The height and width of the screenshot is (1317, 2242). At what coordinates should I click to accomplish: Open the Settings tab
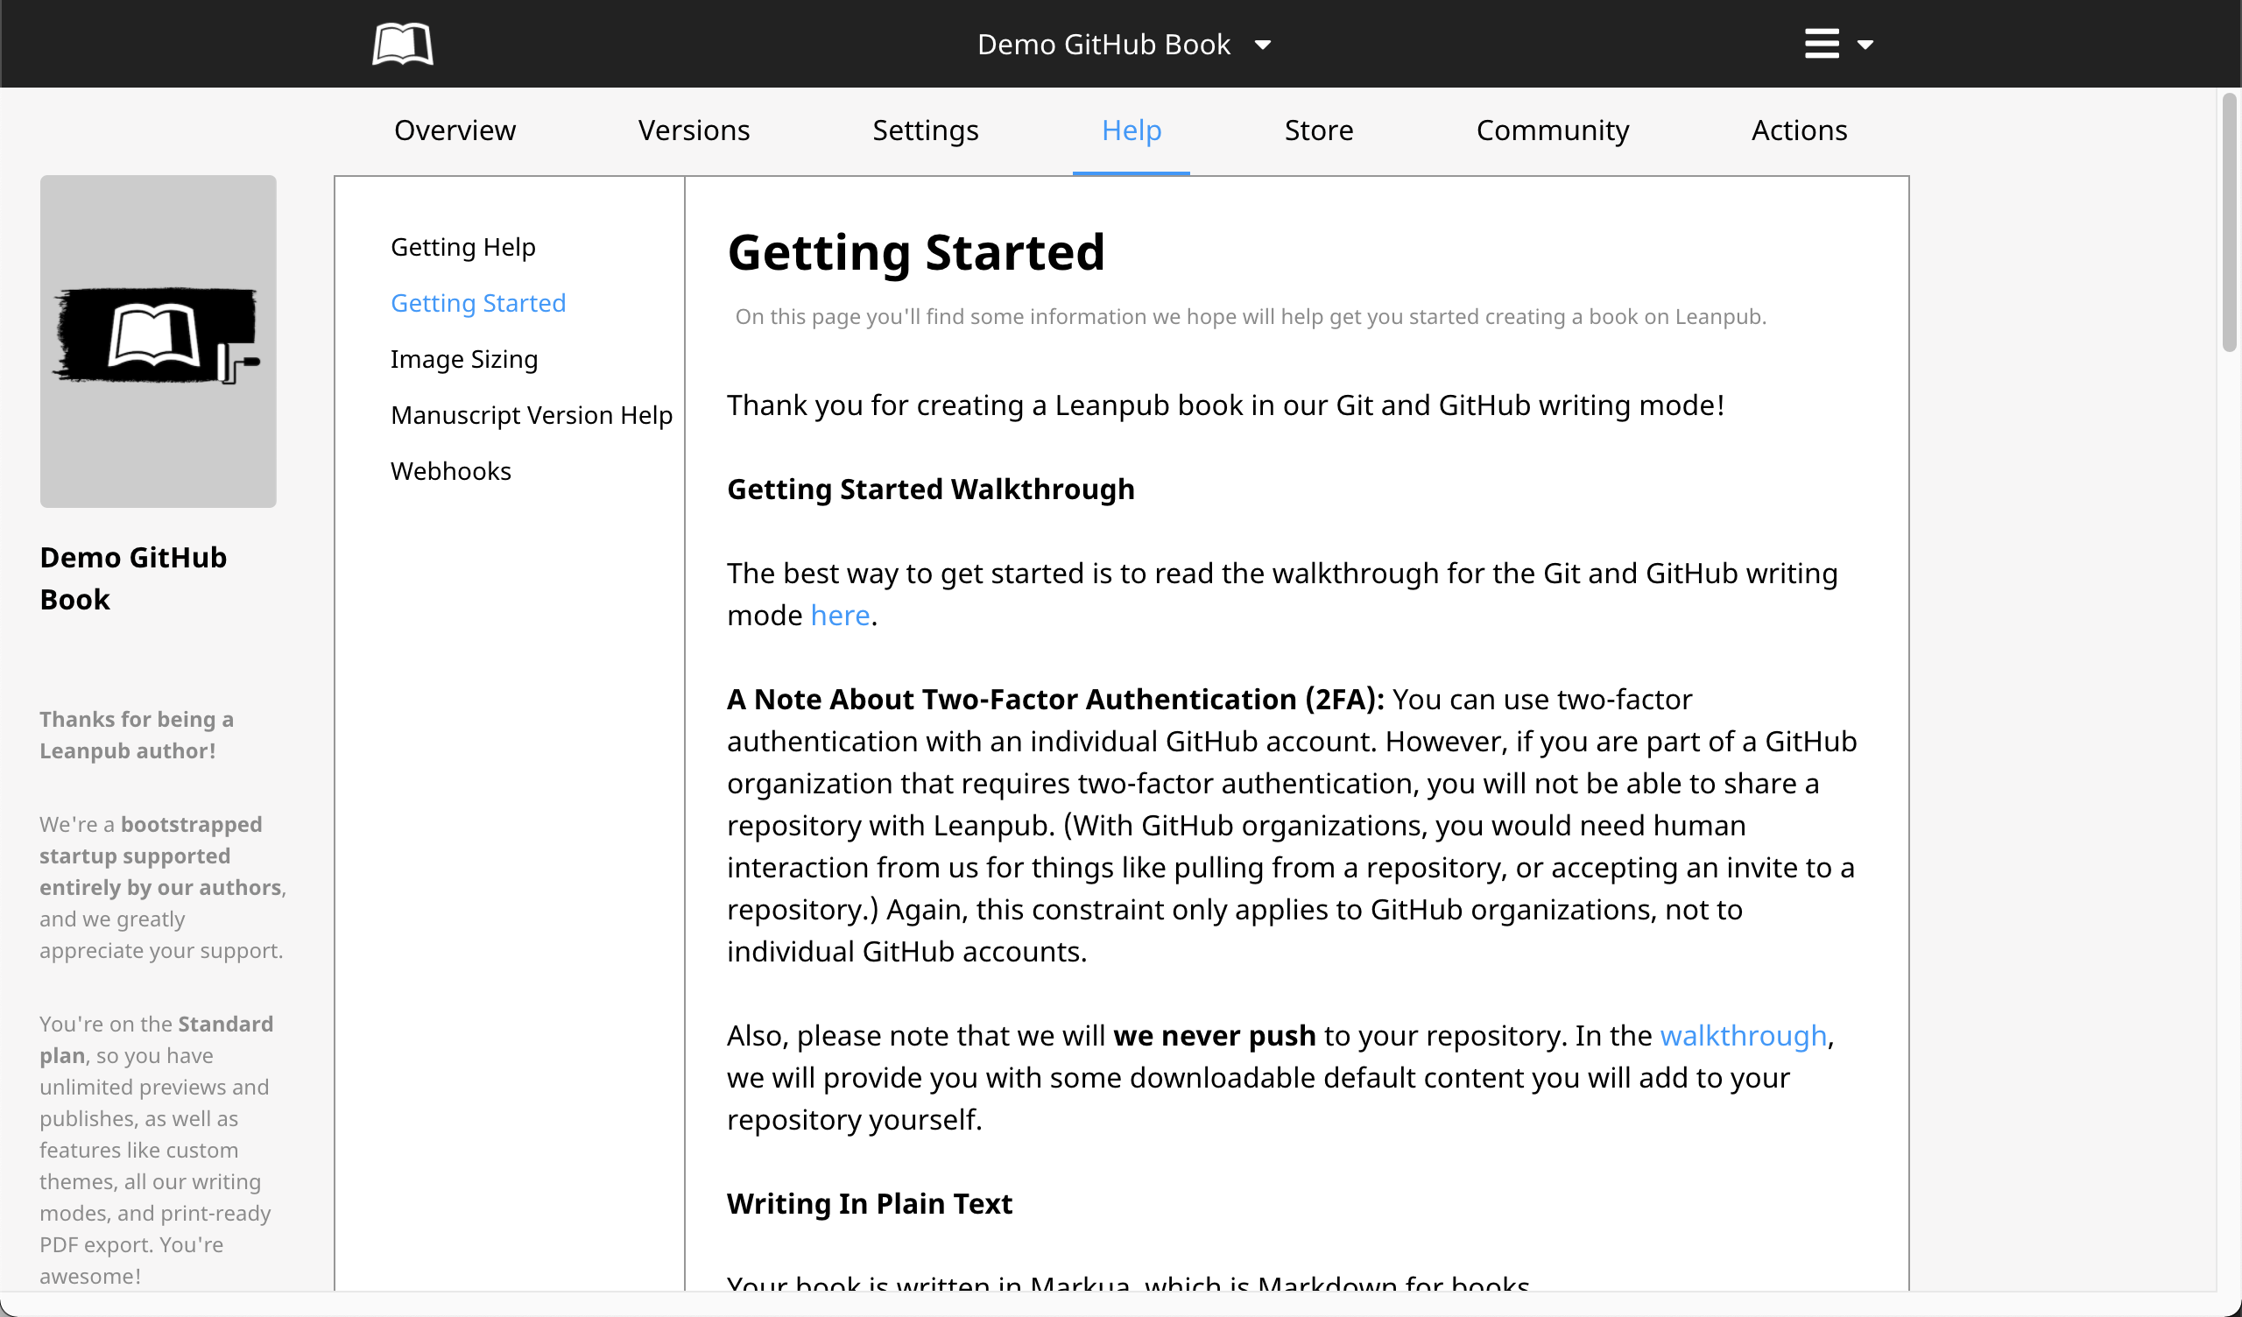pyautogui.click(x=926, y=130)
